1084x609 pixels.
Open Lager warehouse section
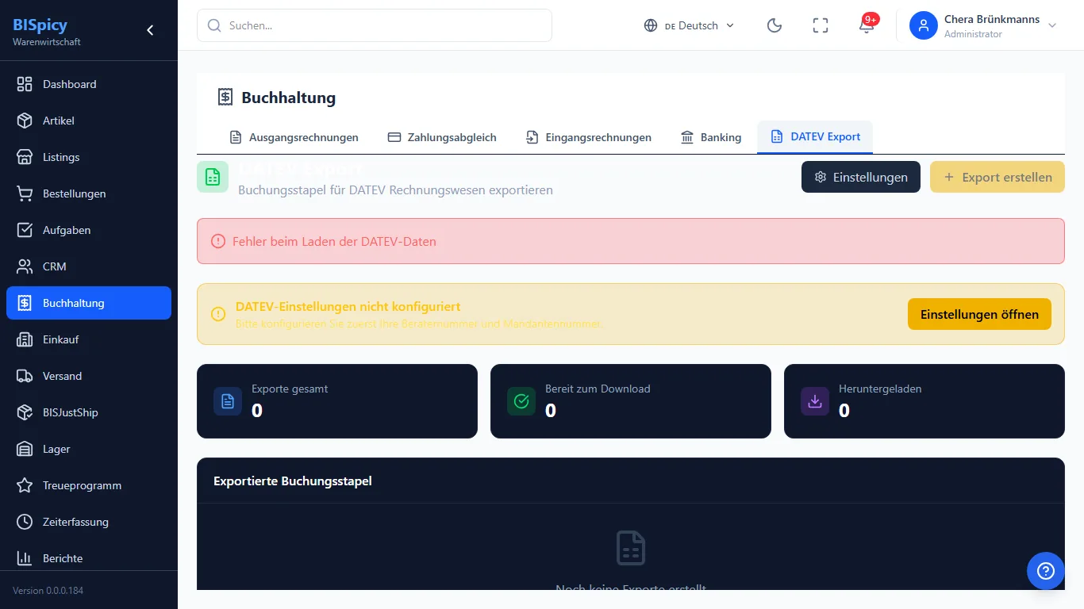89,449
